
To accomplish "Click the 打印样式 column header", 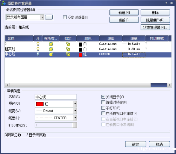I will coord(157,39).
